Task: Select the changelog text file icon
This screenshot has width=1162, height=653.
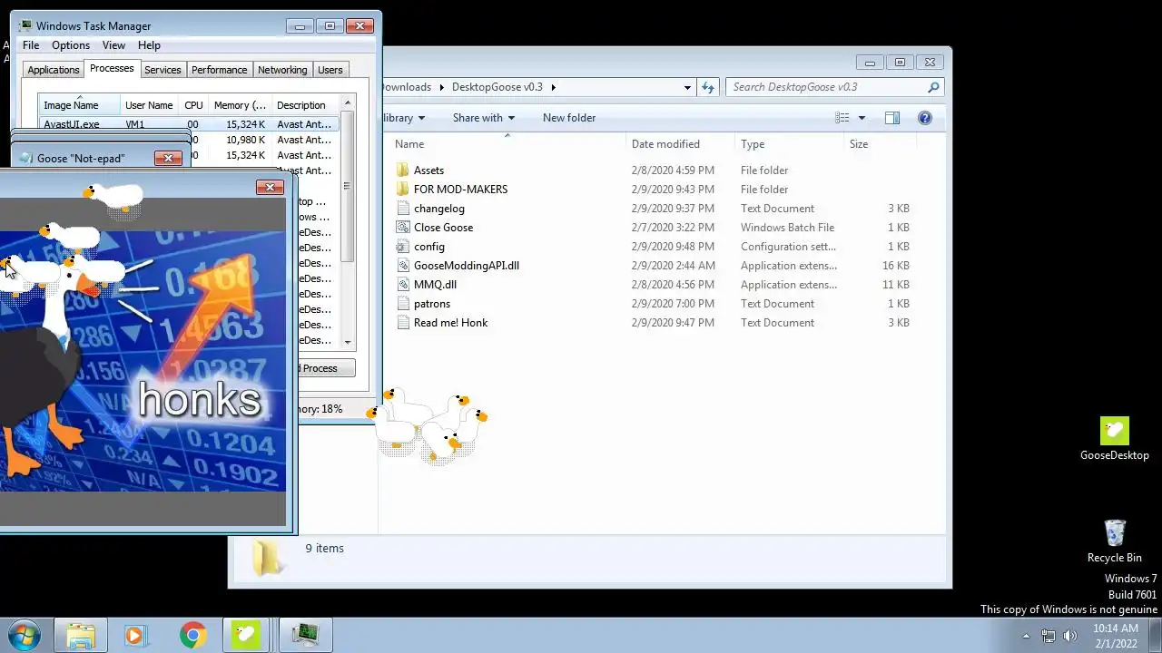Action: tap(403, 209)
